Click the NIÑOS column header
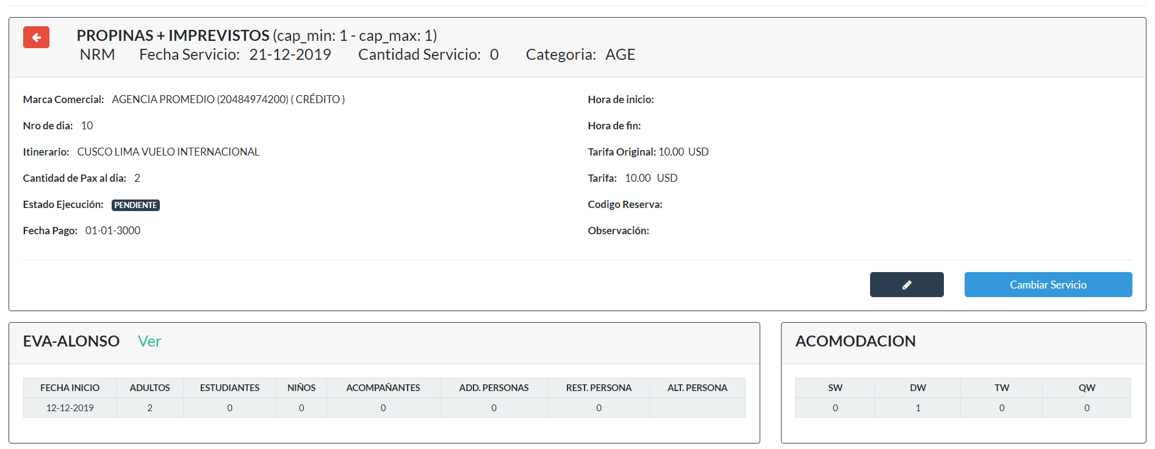Viewport: 1155px width, 449px height. (x=301, y=388)
